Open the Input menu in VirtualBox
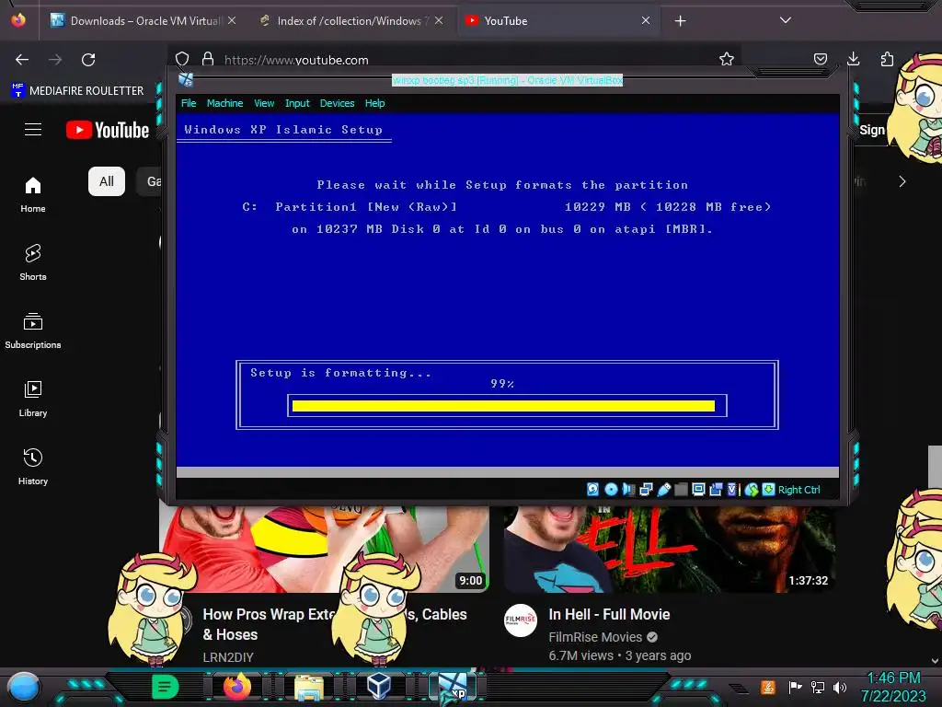942x707 pixels. point(297,103)
